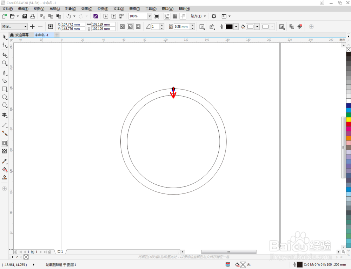Select the Text tool
This screenshot has width=351, height=269.
pos(5,115)
